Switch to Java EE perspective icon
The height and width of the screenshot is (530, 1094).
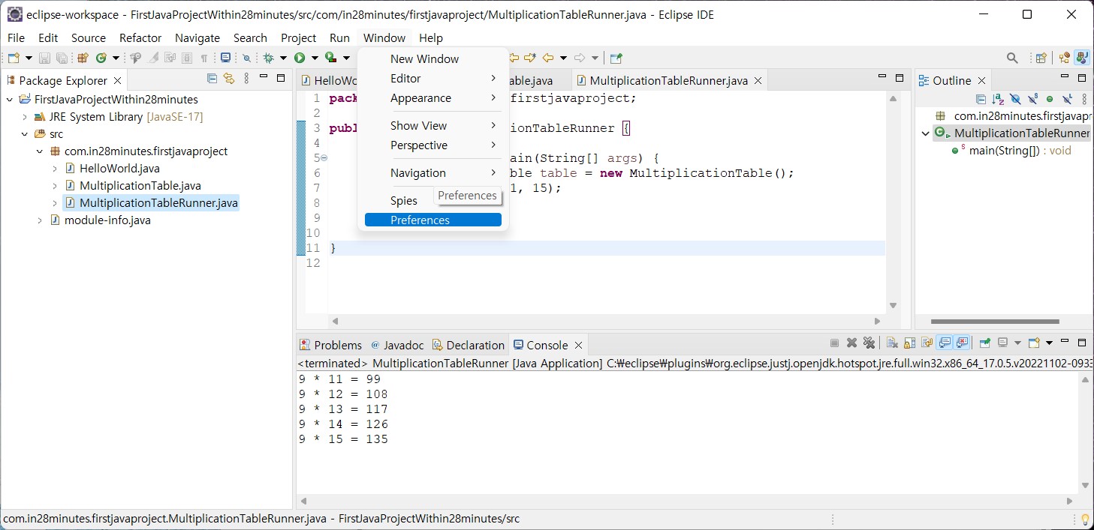pyautogui.click(x=1065, y=58)
